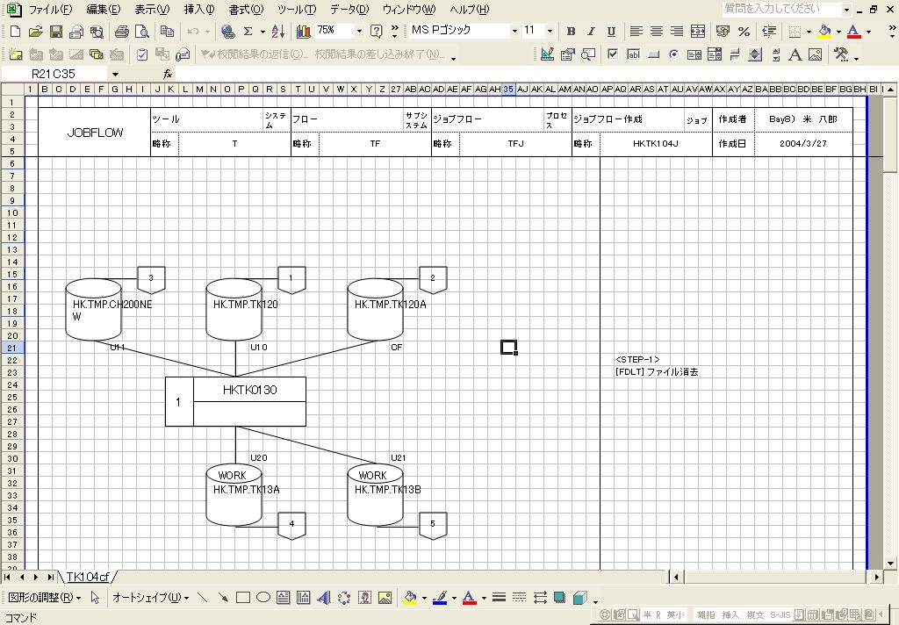Image resolution: width=899 pixels, height=625 pixels.
Task: Select the Oval drawing tool
Action: pyautogui.click(x=263, y=598)
